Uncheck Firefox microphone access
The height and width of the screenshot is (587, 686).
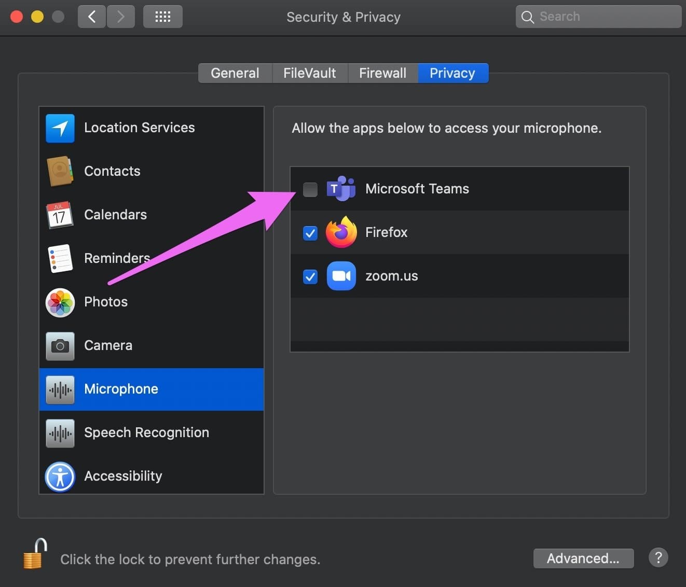click(x=310, y=233)
